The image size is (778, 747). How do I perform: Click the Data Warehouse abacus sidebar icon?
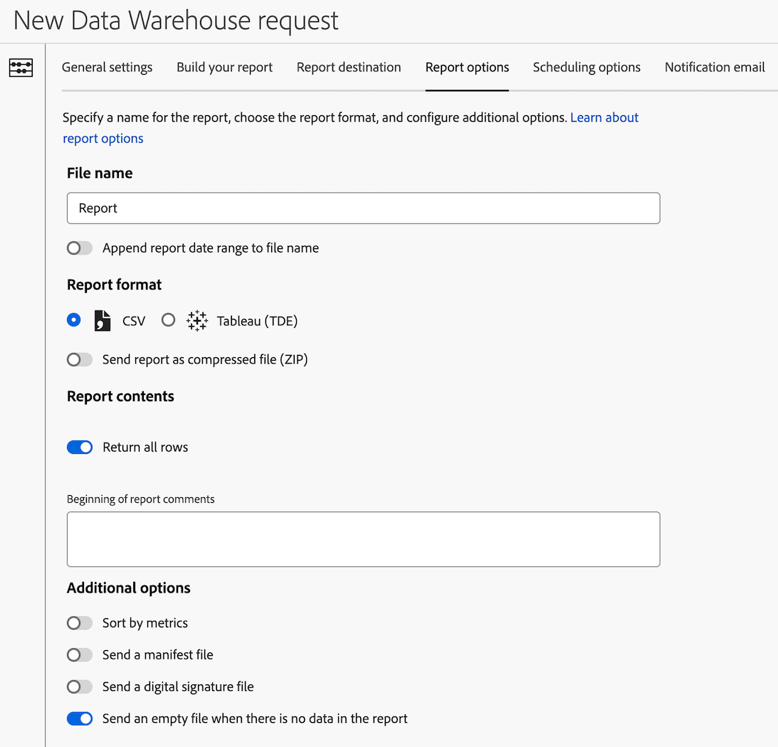click(x=21, y=68)
